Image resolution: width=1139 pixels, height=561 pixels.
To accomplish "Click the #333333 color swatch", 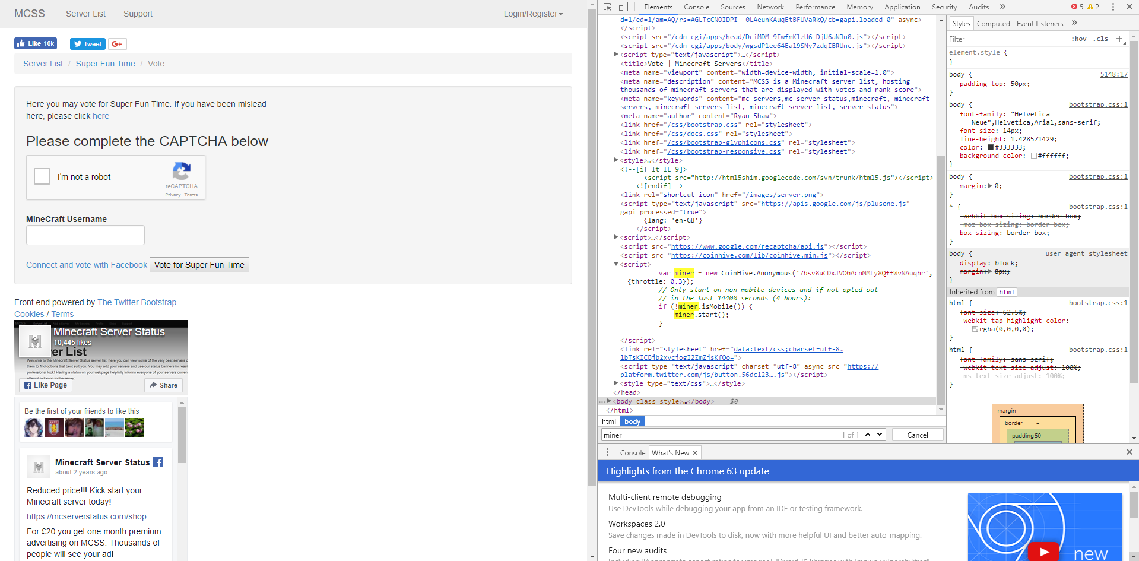I will click(991, 147).
